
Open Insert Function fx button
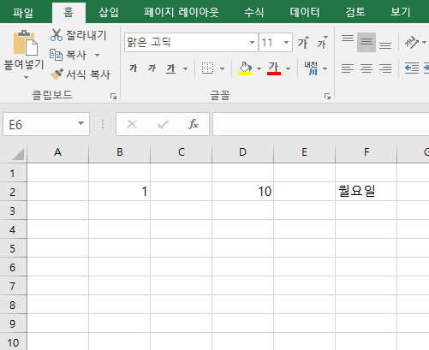[194, 124]
